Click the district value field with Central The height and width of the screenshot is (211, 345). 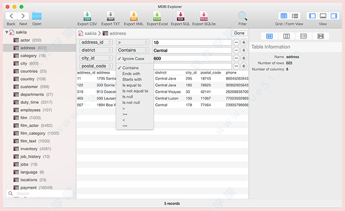pyautogui.click(x=192, y=50)
